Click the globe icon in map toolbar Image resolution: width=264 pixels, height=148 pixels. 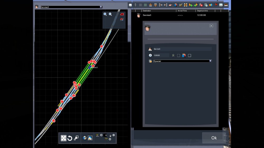point(85,138)
